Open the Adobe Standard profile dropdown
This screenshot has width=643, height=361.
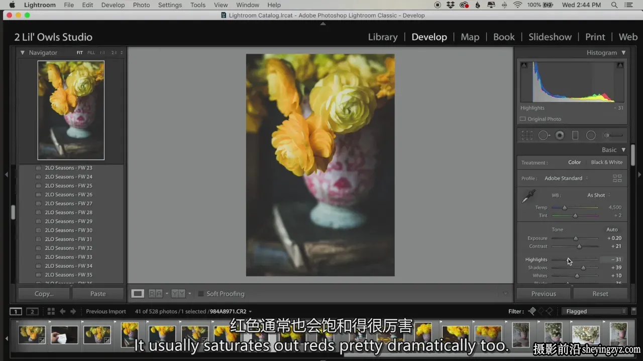pos(567,178)
